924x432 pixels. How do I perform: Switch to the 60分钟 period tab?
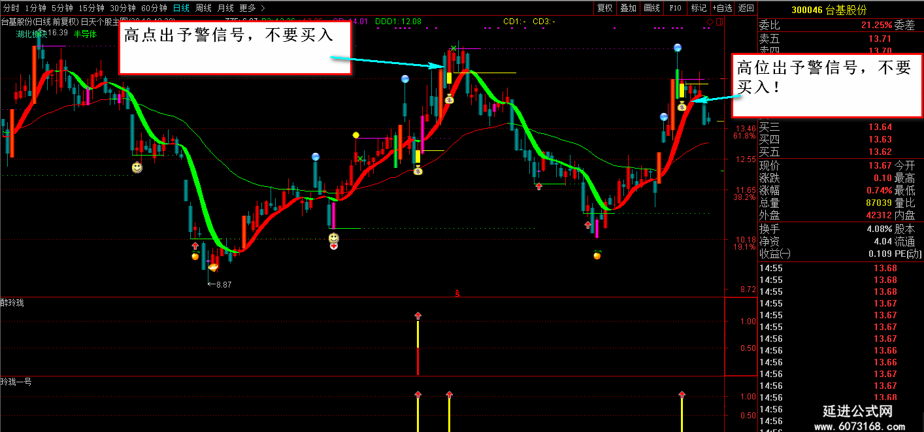154,8
